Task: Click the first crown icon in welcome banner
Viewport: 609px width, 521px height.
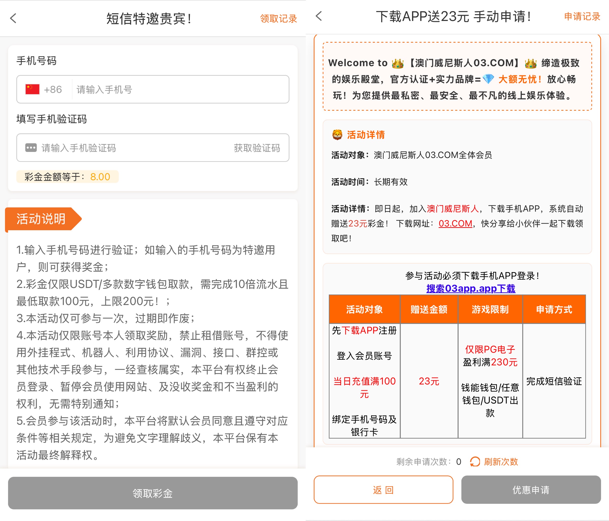Action: 398,63
